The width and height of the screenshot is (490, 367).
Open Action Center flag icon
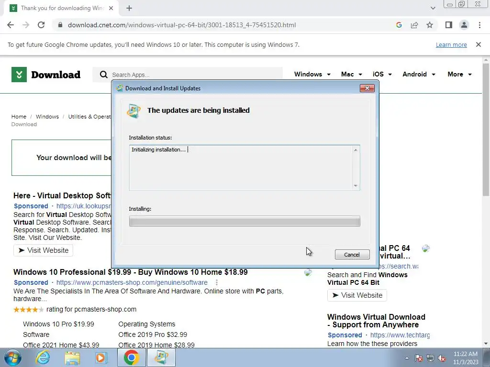pyautogui.click(x=419, y=358)
